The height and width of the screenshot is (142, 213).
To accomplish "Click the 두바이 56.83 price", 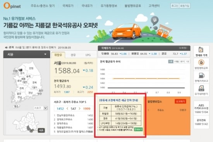I will click(x=114, y=54).
